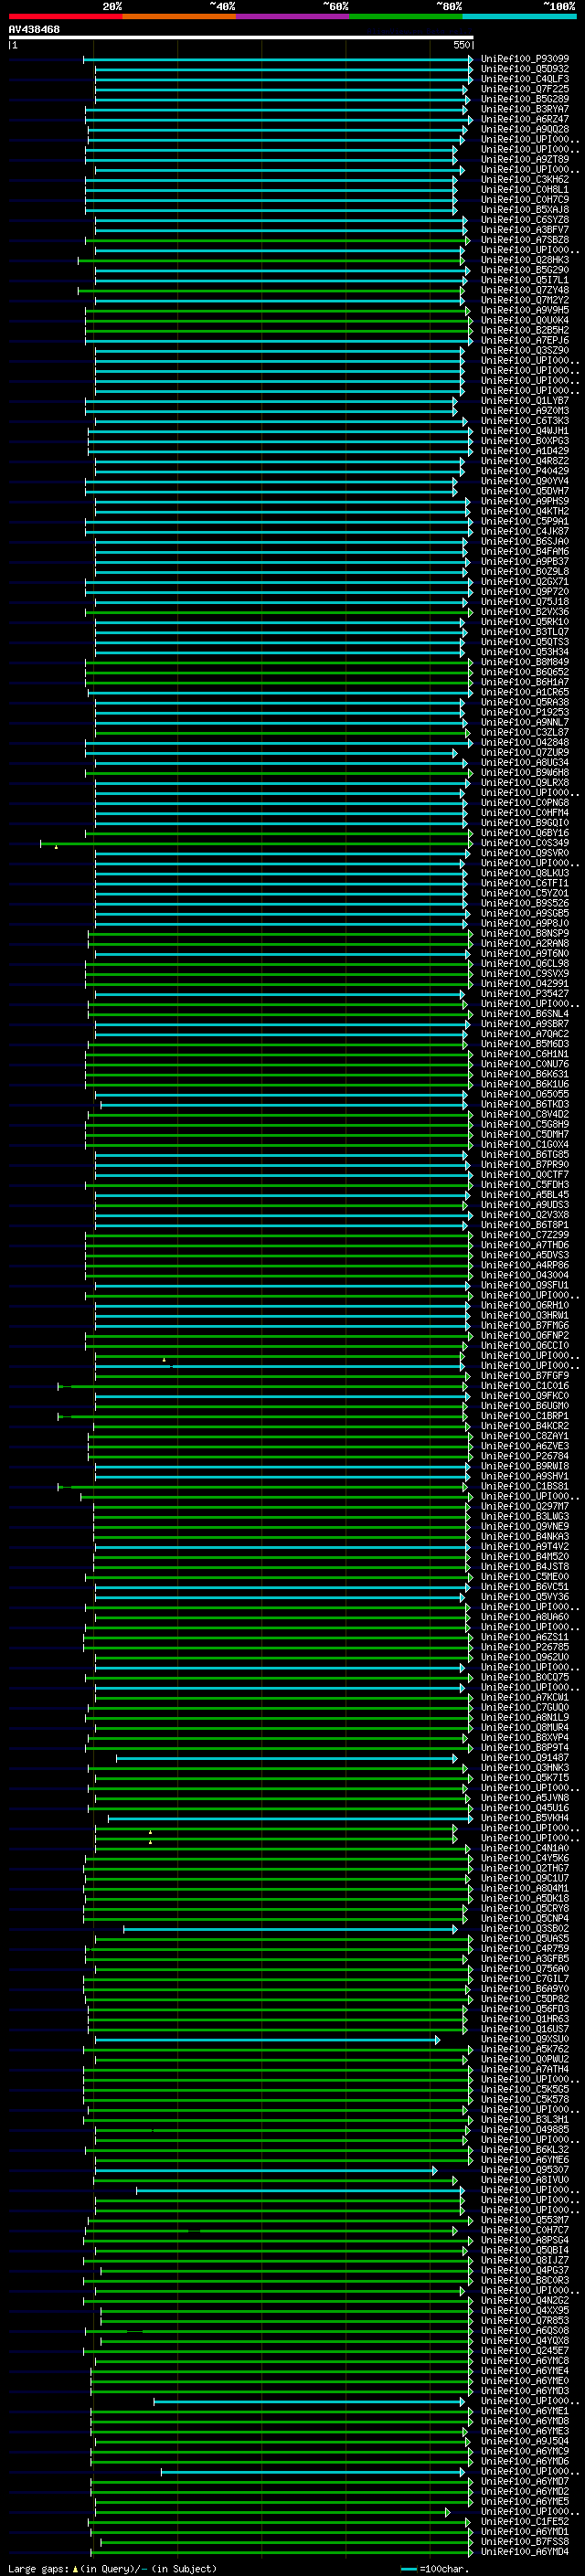Image resolution: width=585 pixels, height=2576 pixels.
Task: Select the UniRef100_B7FSS8 label
Action: (x=525, y=2542)
